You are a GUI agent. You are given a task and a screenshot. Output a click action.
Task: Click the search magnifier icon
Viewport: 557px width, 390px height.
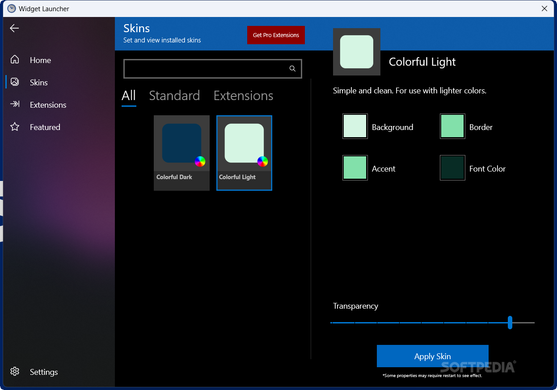coord(292,69)
